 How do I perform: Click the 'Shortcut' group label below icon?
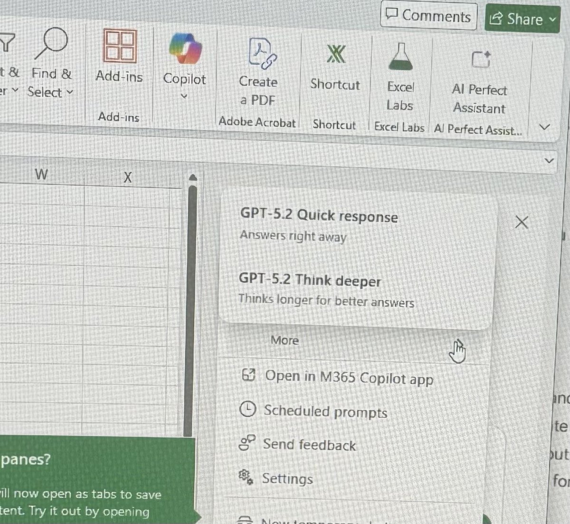(x=334, y=125)
